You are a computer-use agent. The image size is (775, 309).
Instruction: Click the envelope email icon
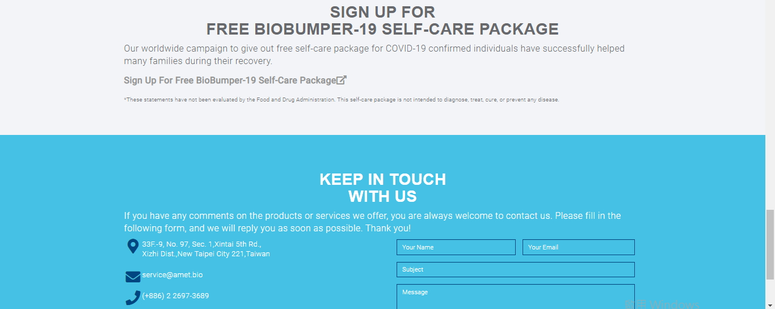133,277
